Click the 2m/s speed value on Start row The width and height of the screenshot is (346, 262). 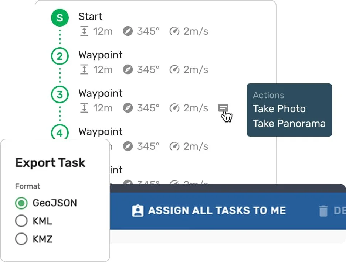click(196, 31)
